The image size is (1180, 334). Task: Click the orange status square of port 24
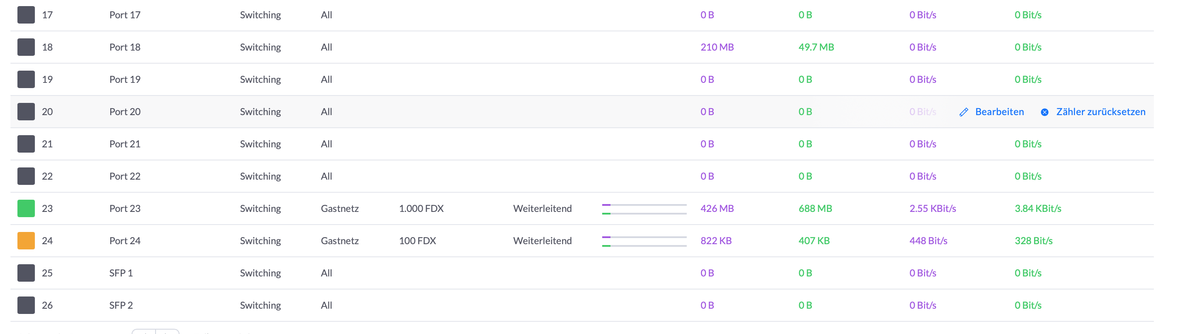click(26, 241)
